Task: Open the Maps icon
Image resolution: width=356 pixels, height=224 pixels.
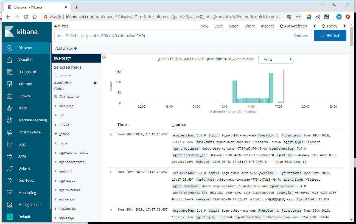Action: coord(10,108)
